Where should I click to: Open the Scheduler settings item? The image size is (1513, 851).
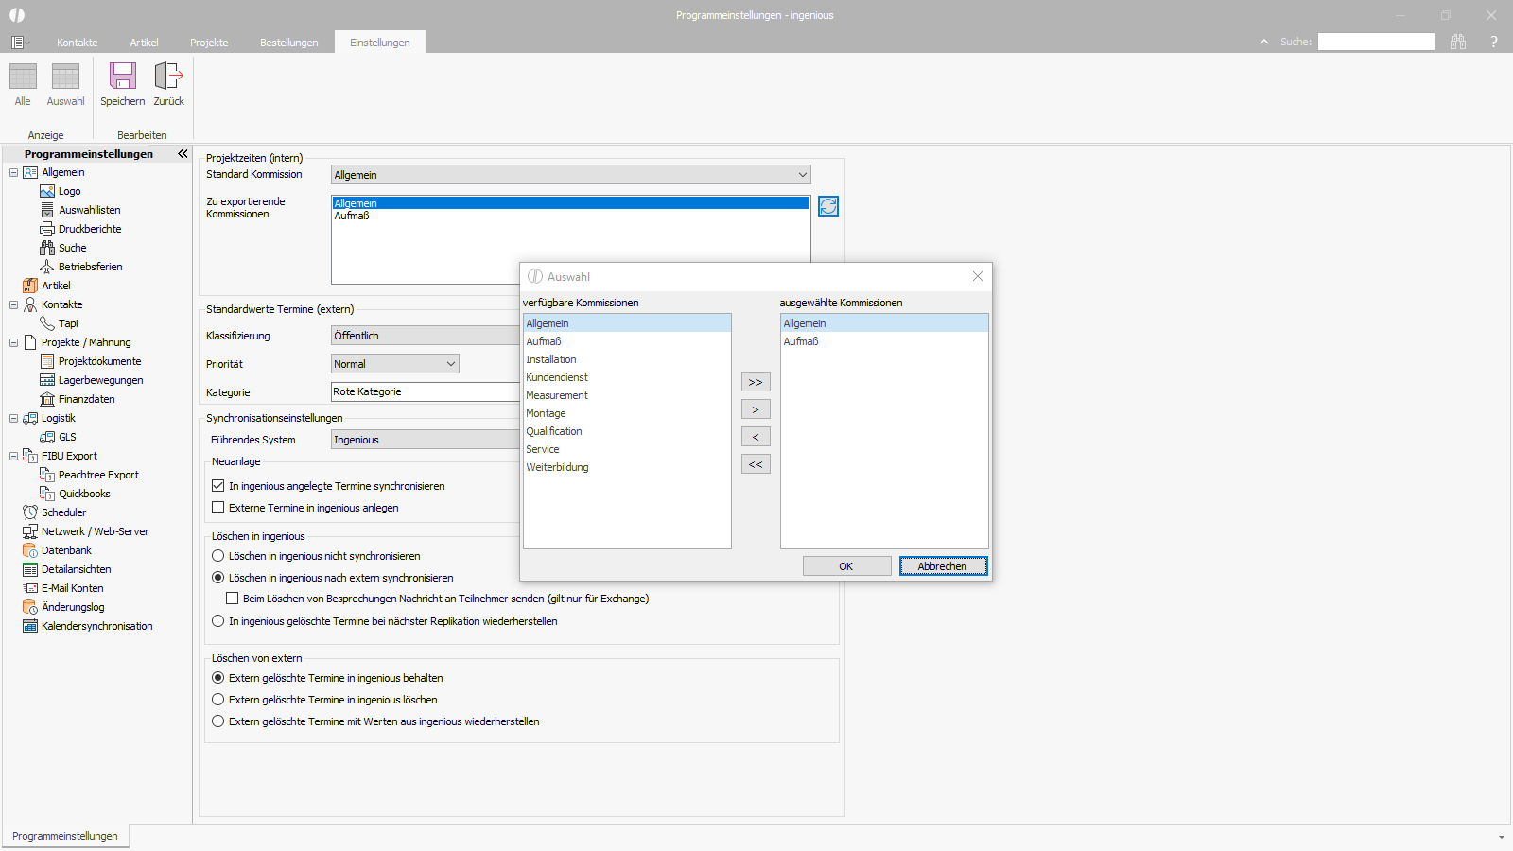(x=63, y=512)
